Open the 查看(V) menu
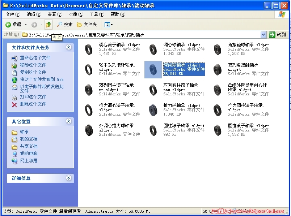The width and height of the screenshot is (291, 216). pos(55,14)
